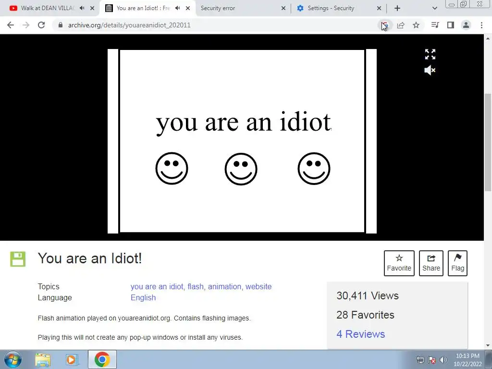This screenshot has width=492, height=369.
Task: Add item to Favorites
Action: 399,263
